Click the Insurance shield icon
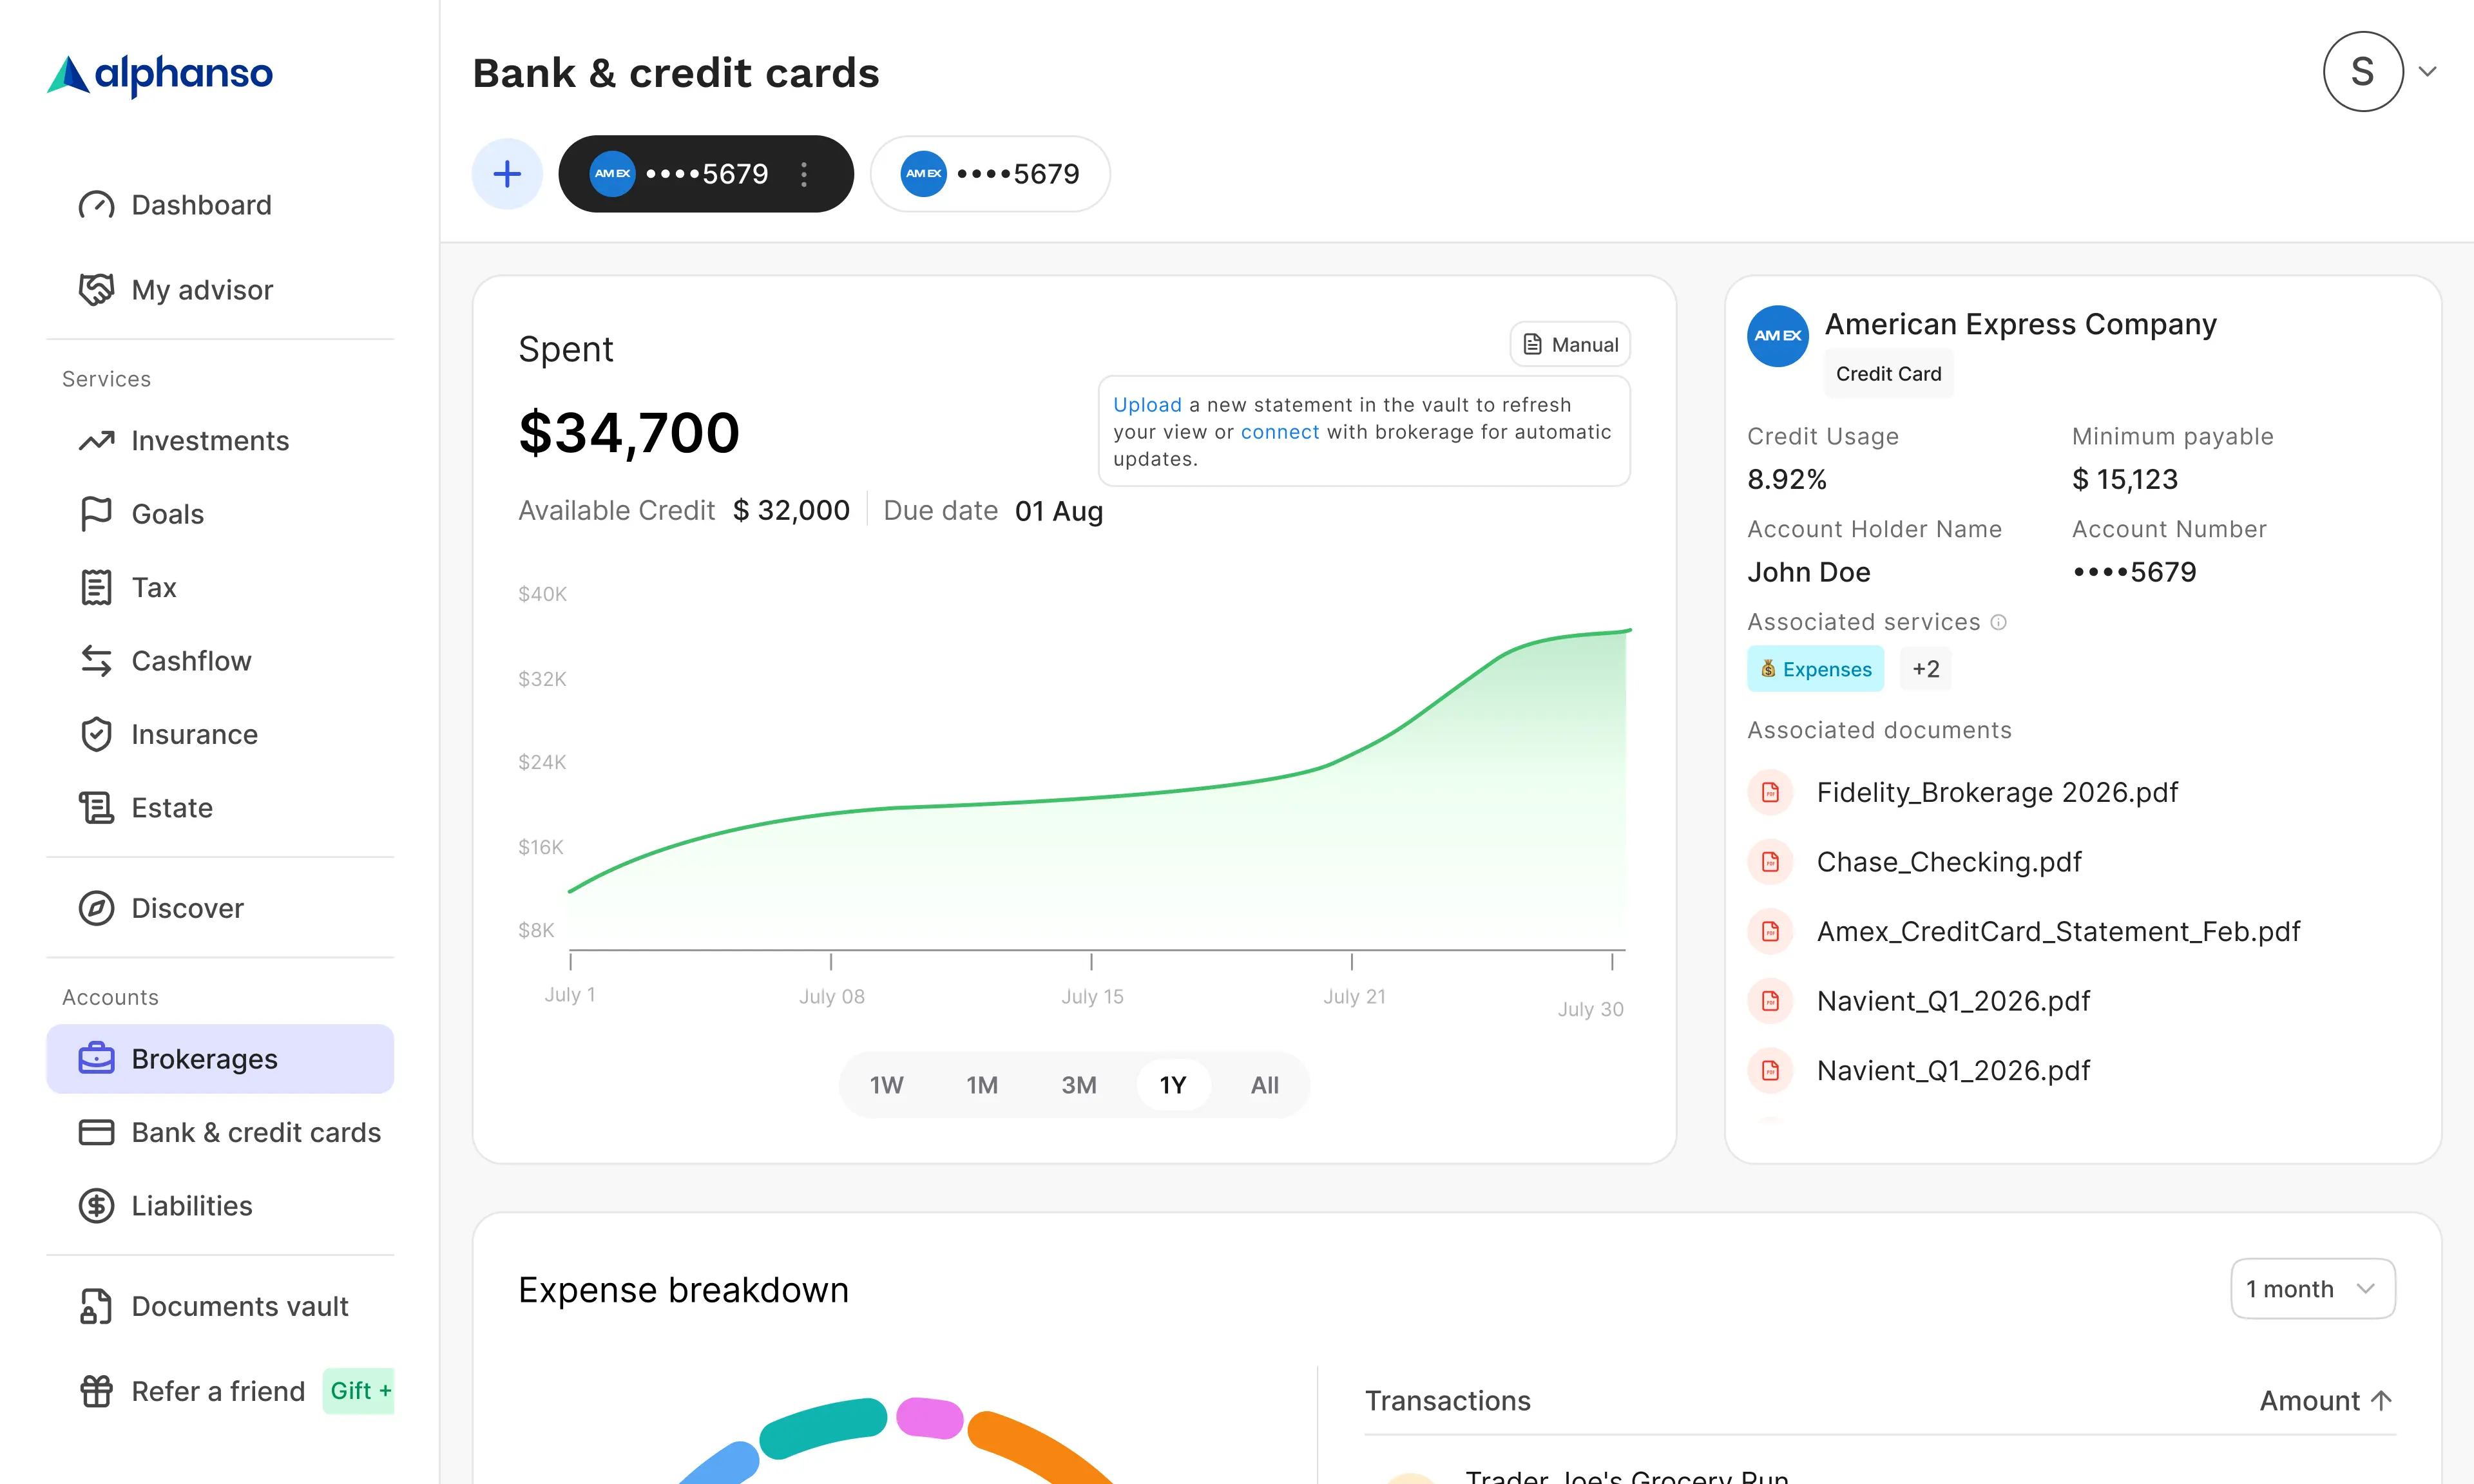The height and width of the screenshot is (1484, 2474). 96,734
